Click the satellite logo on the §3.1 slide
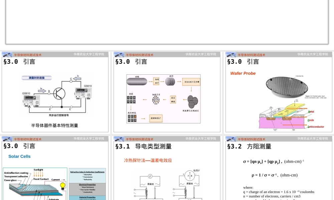 click(119, 139)
